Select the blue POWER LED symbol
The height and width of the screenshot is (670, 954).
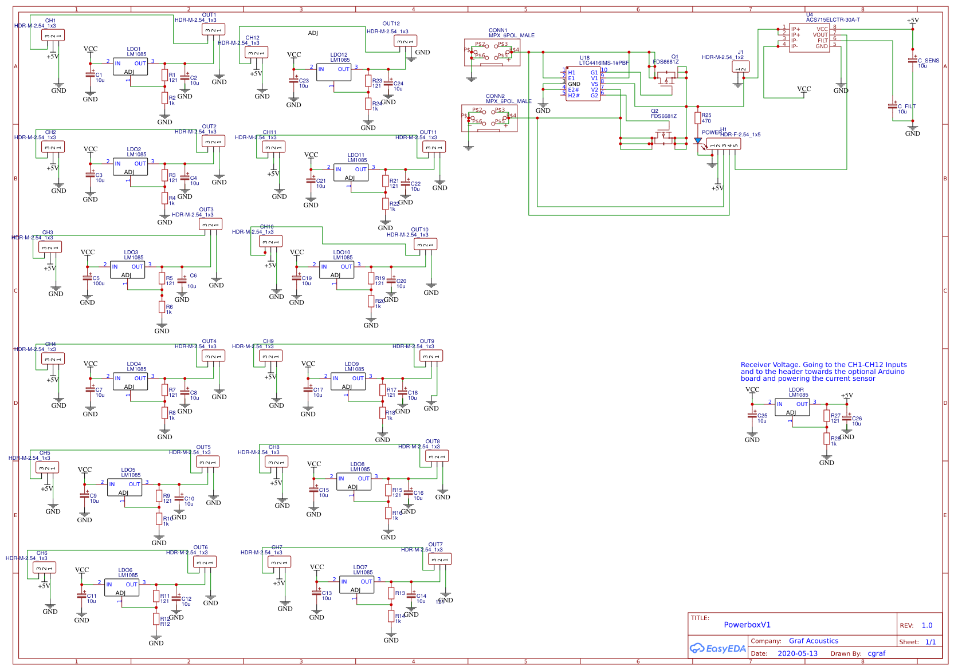point(697,141)
